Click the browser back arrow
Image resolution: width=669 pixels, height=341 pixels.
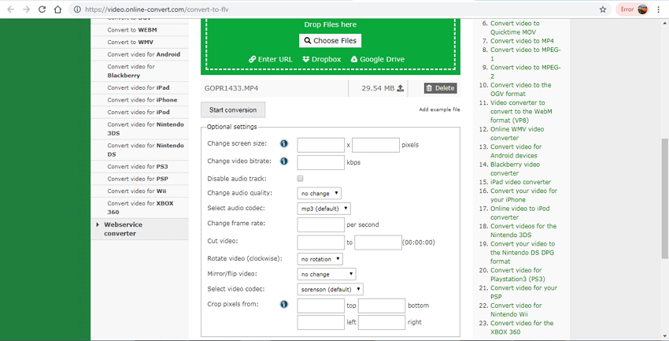10,9
